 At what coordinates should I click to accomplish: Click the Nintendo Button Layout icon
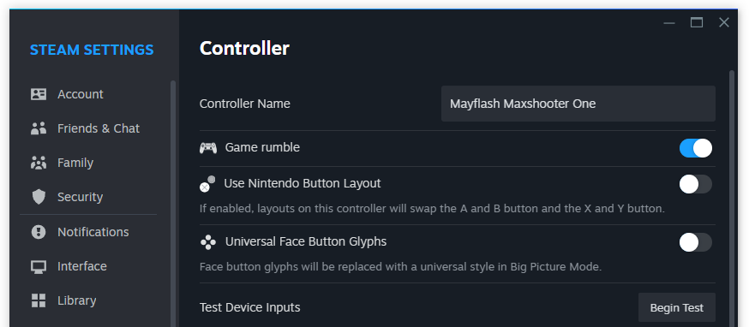pyautogui.click(x=207, y=184)
